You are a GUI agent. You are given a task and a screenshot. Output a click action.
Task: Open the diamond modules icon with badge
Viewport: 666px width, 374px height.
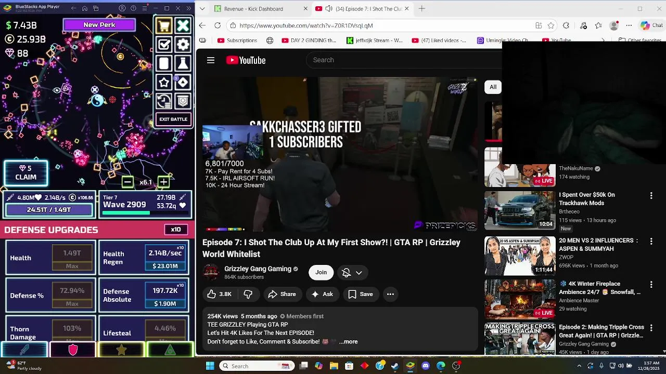(x=183, y=82)
